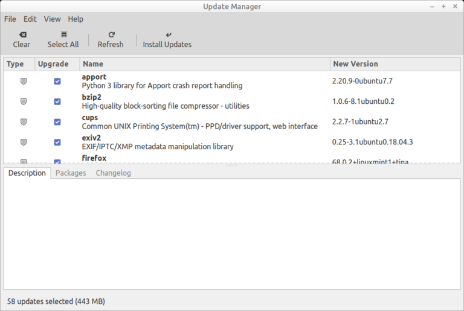Open the File menu
464x311 pixels.
(10, 19)
